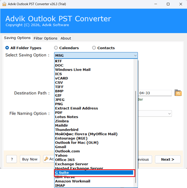187x188 pixels.
Task: Select the Contacts radio button
Action: 94,48
